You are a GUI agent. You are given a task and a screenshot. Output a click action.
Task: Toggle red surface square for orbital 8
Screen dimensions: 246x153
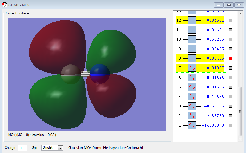pos(230,58)
